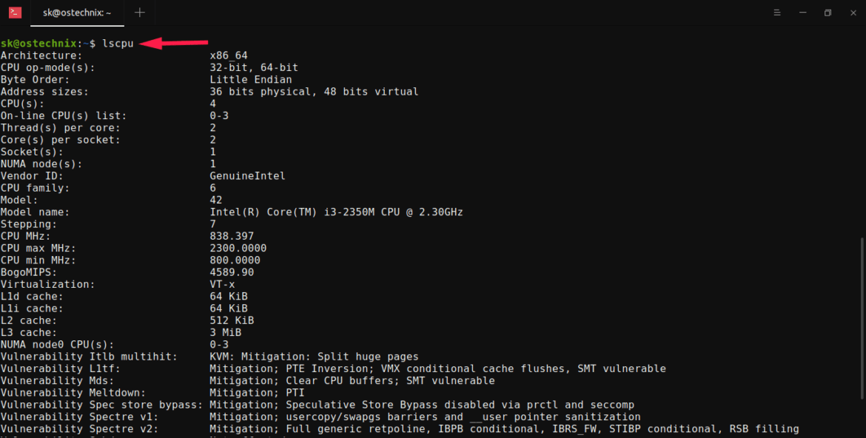The width and height of the screenshot is (866, 438).
Task: Click the plus icon to open new tab
Action: click(x=139, y=13)
